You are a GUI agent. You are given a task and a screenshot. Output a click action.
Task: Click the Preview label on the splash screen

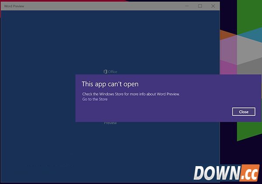(x=110, y=123)
